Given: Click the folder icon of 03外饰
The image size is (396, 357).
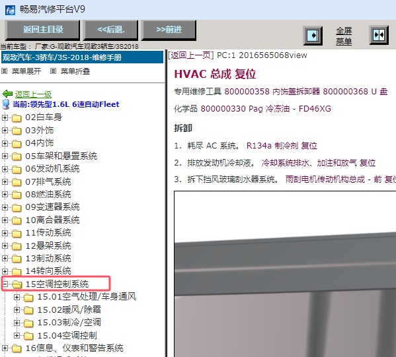Looking at the screenshot, I should pos(17,131).
